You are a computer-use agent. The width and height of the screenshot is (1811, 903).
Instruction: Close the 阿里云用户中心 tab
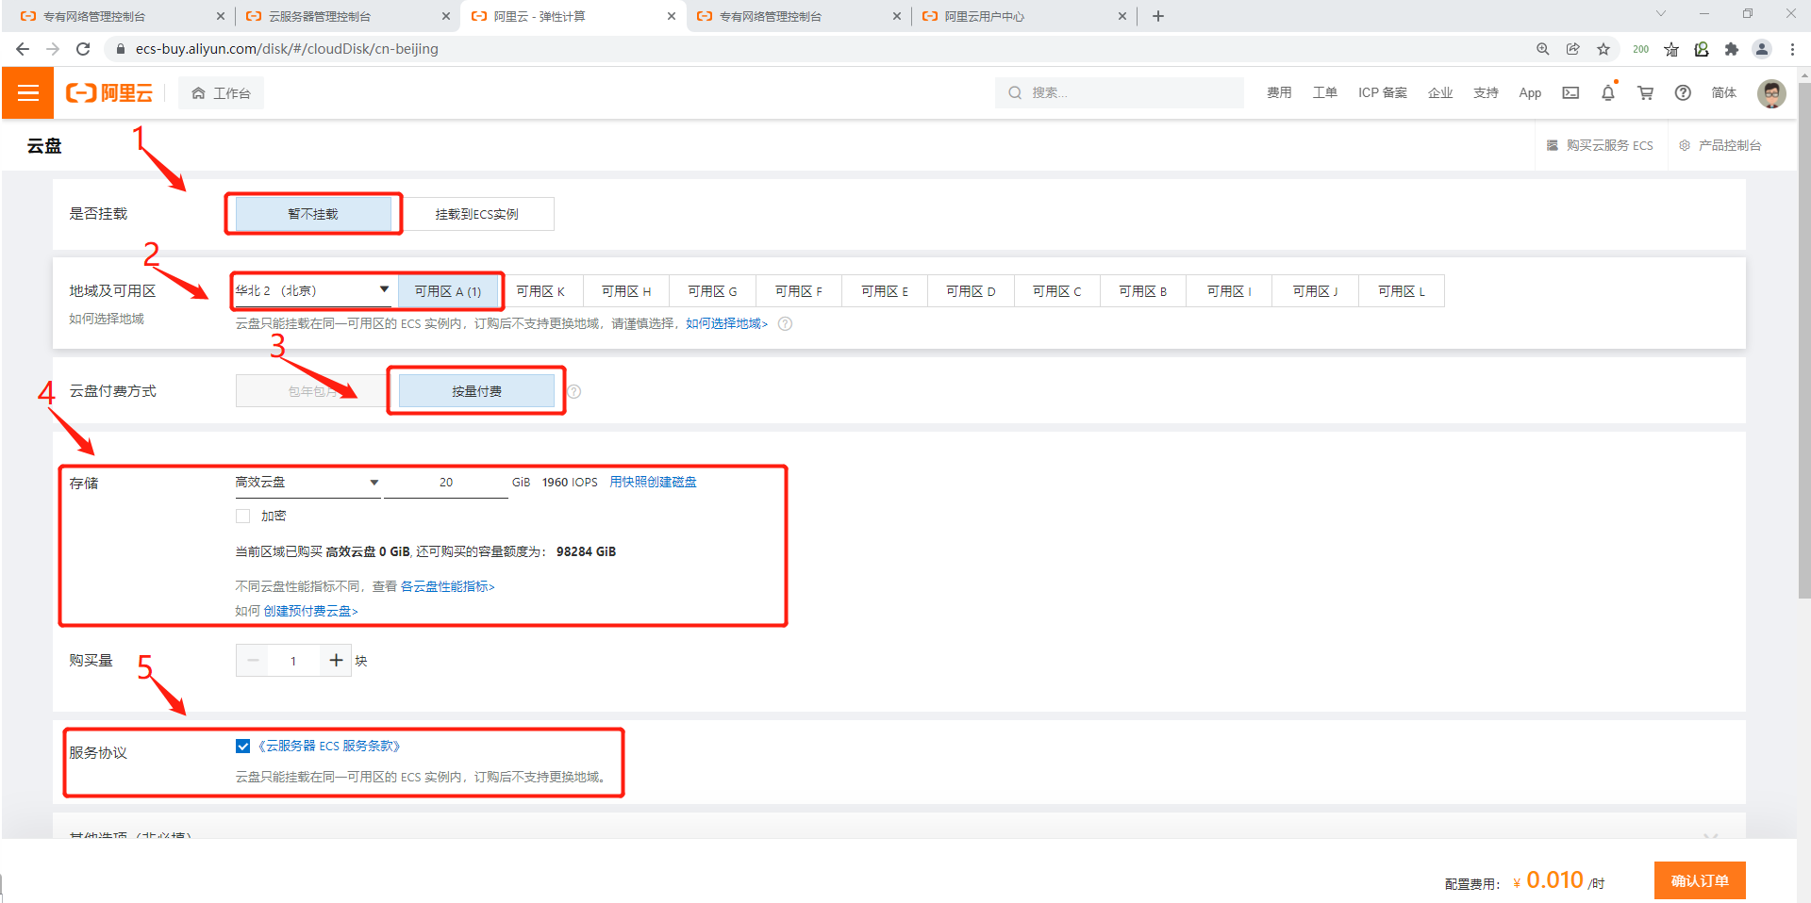[1122, 16]
